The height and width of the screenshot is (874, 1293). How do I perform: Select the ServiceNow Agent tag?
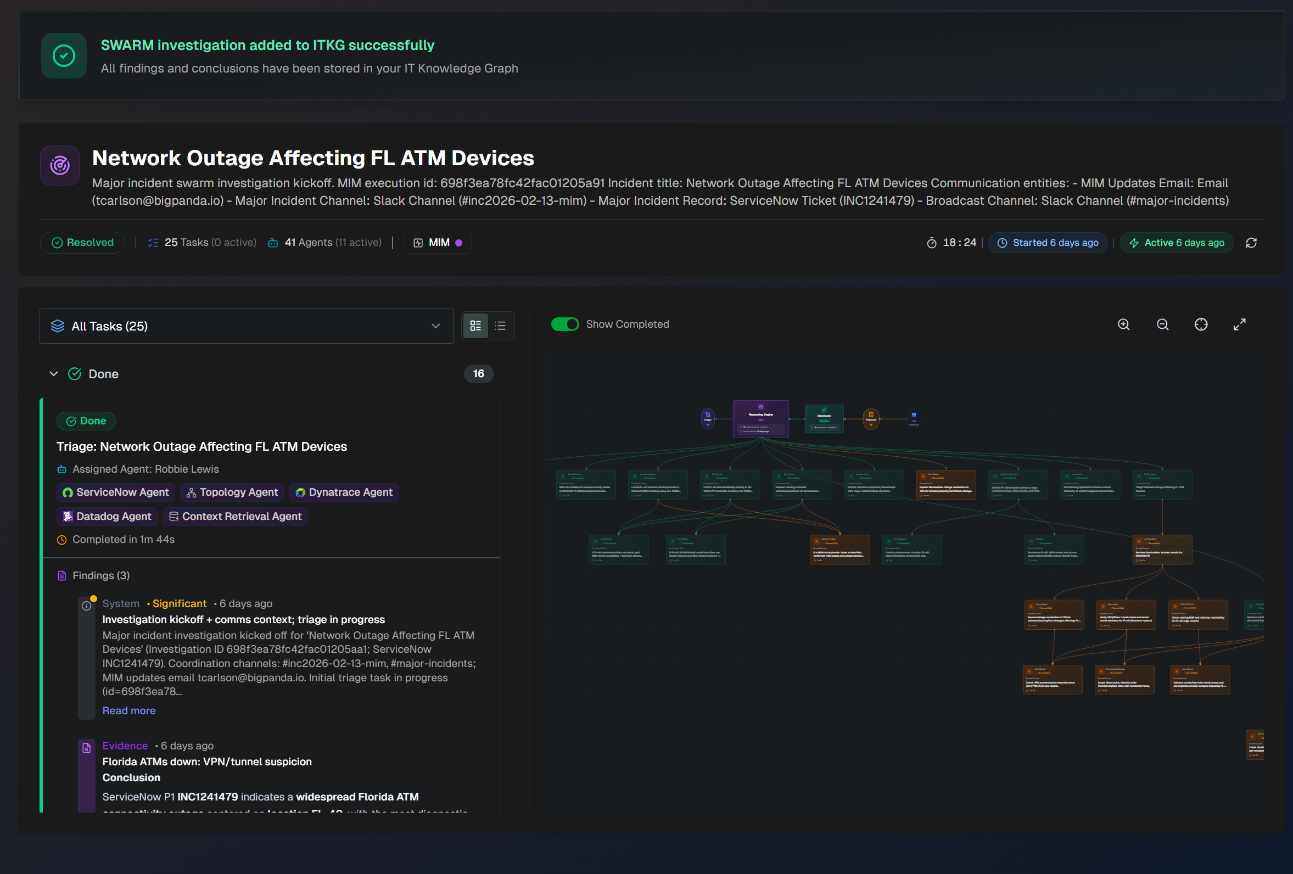click(116, 492)
